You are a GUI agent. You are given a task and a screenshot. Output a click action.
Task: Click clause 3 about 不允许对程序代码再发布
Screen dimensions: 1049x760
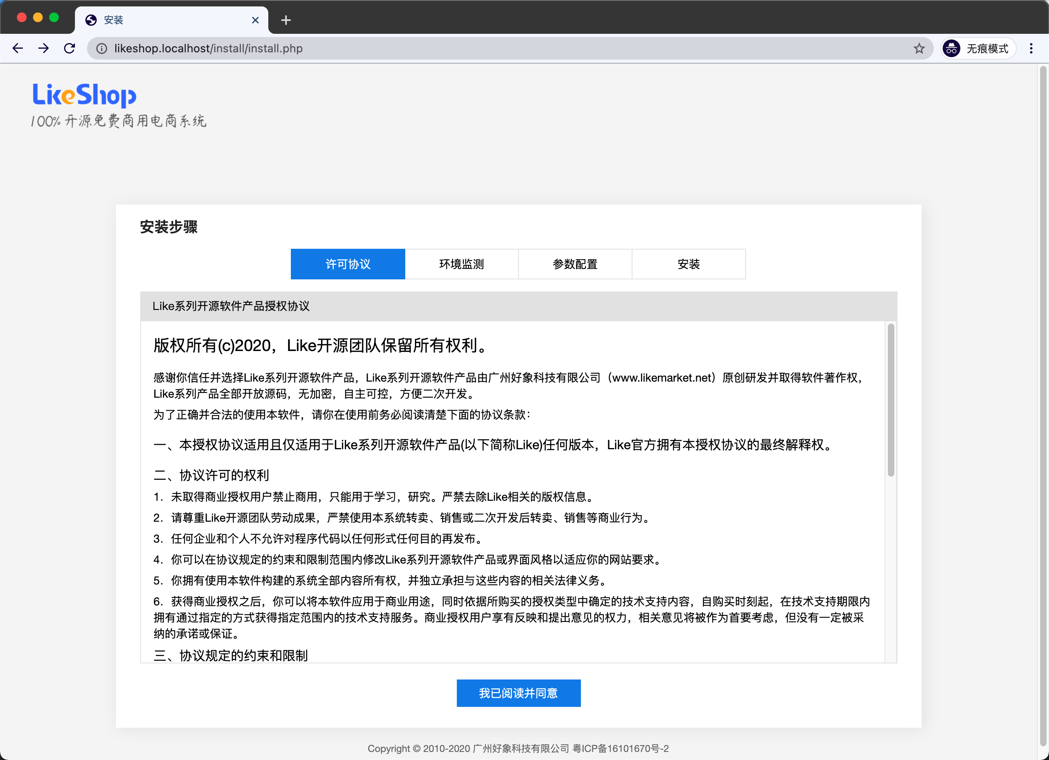(319, 539)
